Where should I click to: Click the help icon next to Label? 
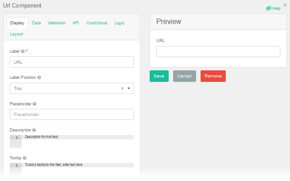(23, 51)
